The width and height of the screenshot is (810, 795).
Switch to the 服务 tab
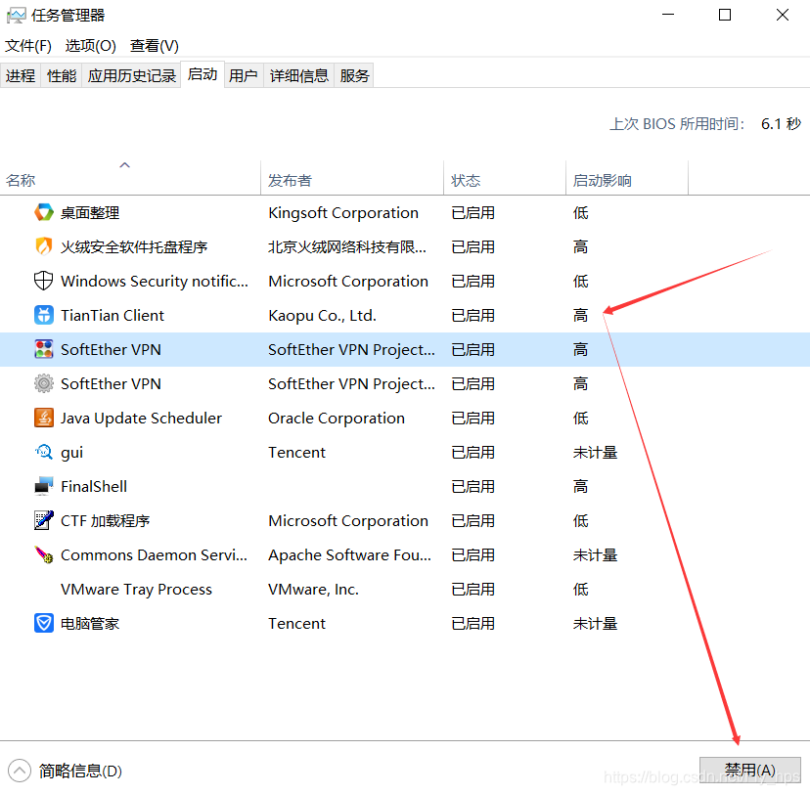[354, 76]
